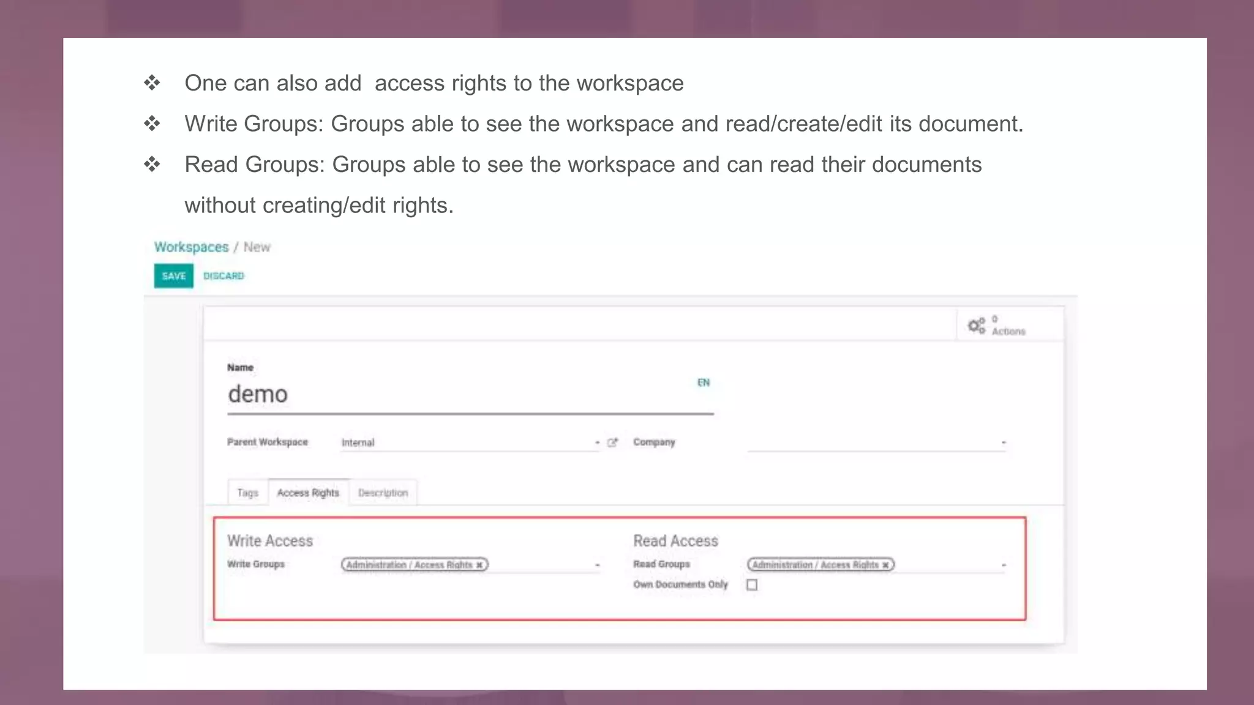Switch to the Description tab
The height and width of the screenshot is (705, 1254).
tap(383, 493)
